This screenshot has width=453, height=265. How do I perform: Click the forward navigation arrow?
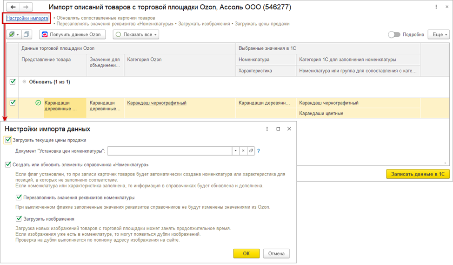click(x=26, y=8)
